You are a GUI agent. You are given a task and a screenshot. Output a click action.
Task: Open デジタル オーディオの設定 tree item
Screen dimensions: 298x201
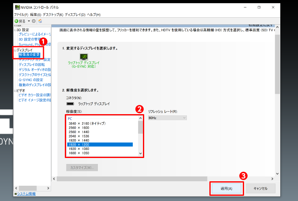click(35, 70)
